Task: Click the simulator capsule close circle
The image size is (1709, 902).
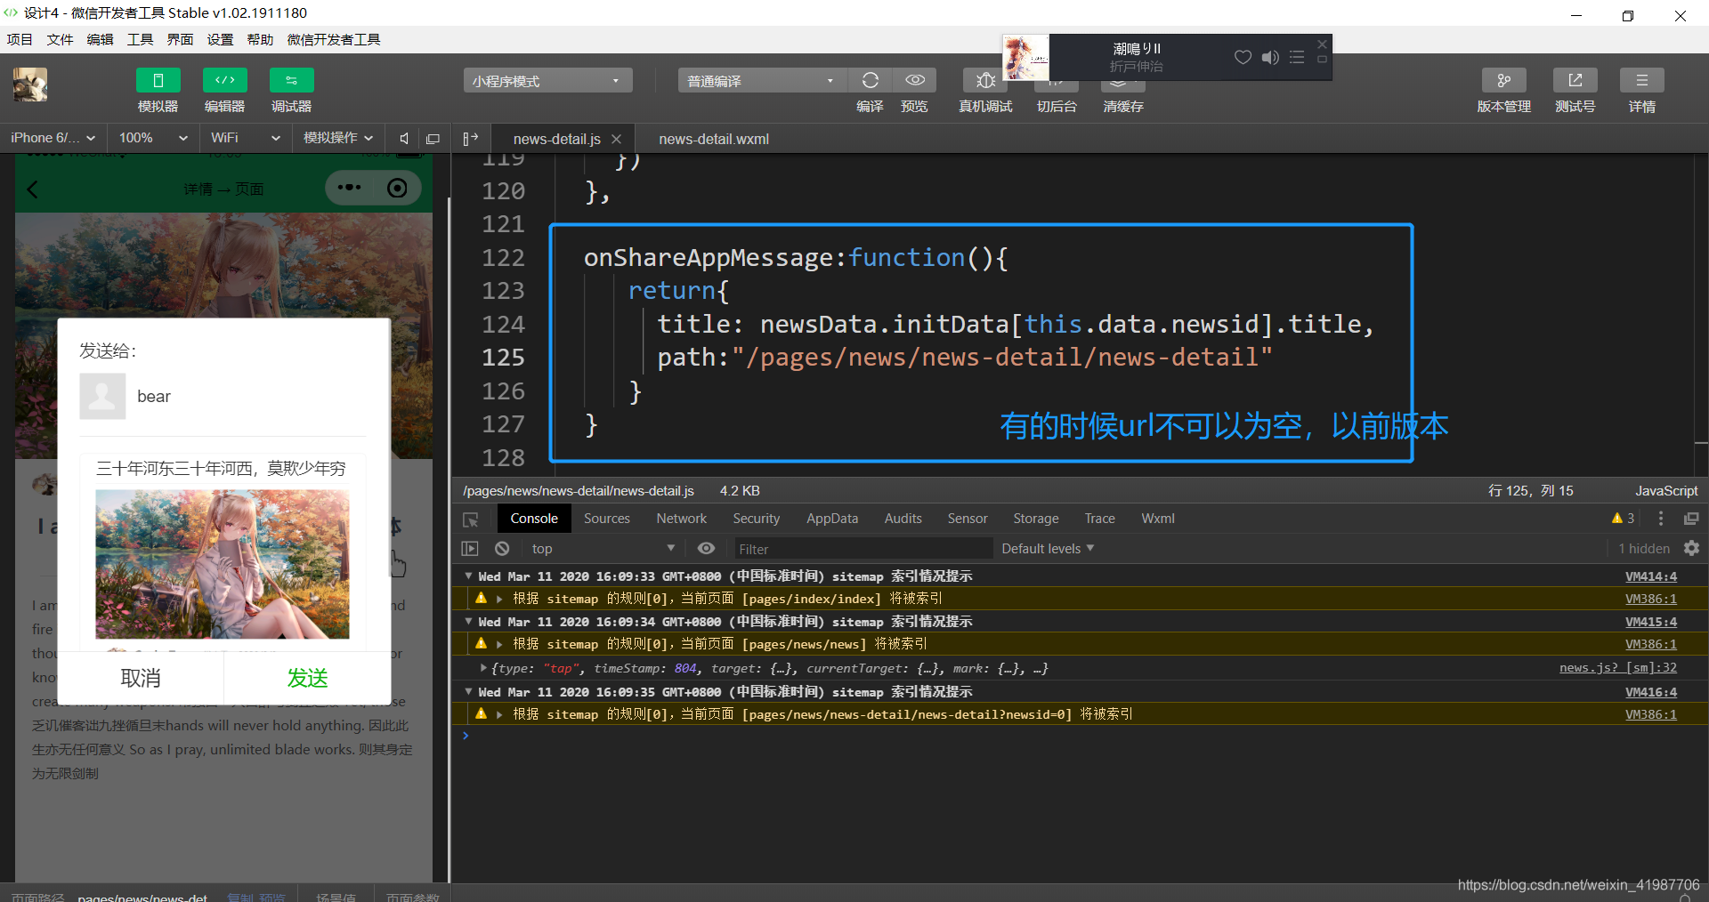Action: [x=397, y=188]
